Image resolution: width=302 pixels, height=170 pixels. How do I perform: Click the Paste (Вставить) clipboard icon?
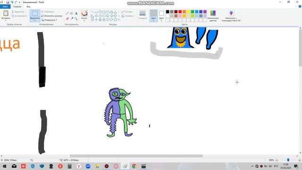click(6, 13)
